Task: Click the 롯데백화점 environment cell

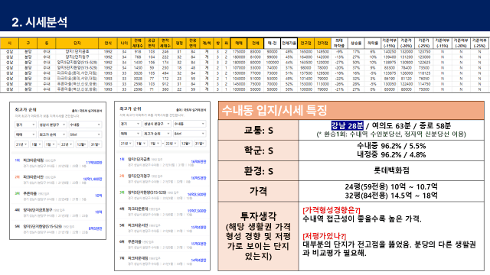Action: (391, 170)
